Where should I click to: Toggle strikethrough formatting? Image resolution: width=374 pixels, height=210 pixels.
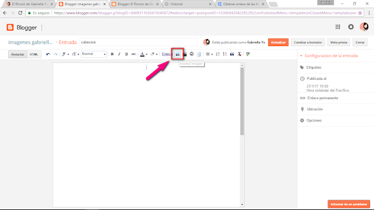(x=134, y=54)
